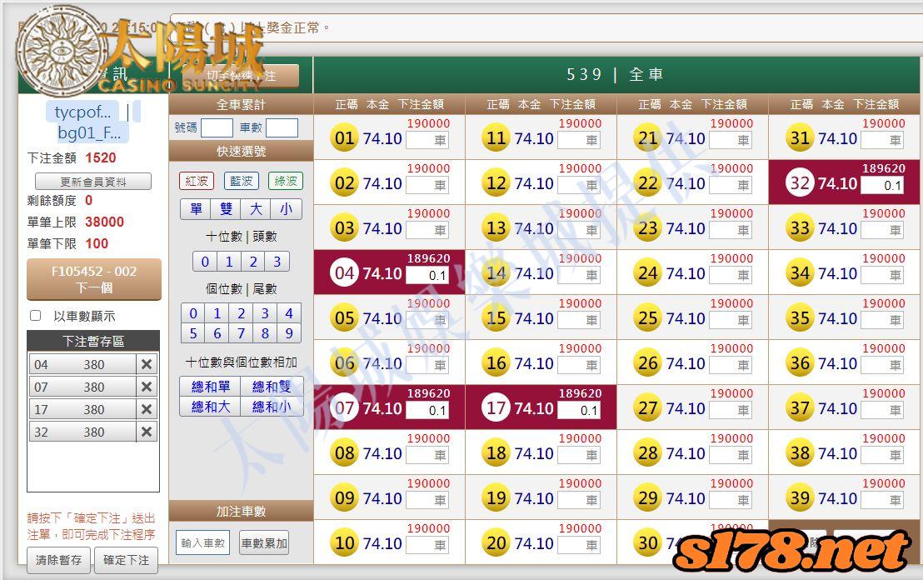Image resolution: width=923 pixels, height=580 pixels.
Task: Select yellow ball number 16
Action: point(496,362)
